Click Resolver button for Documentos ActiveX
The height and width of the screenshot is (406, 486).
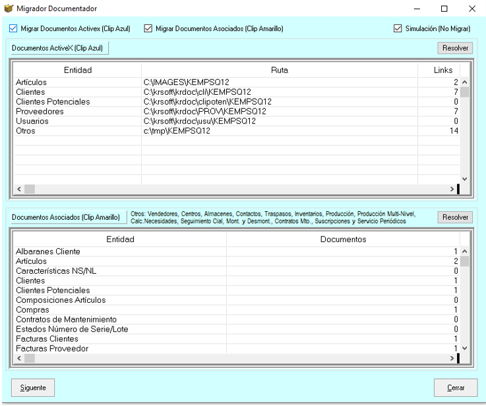455,48
